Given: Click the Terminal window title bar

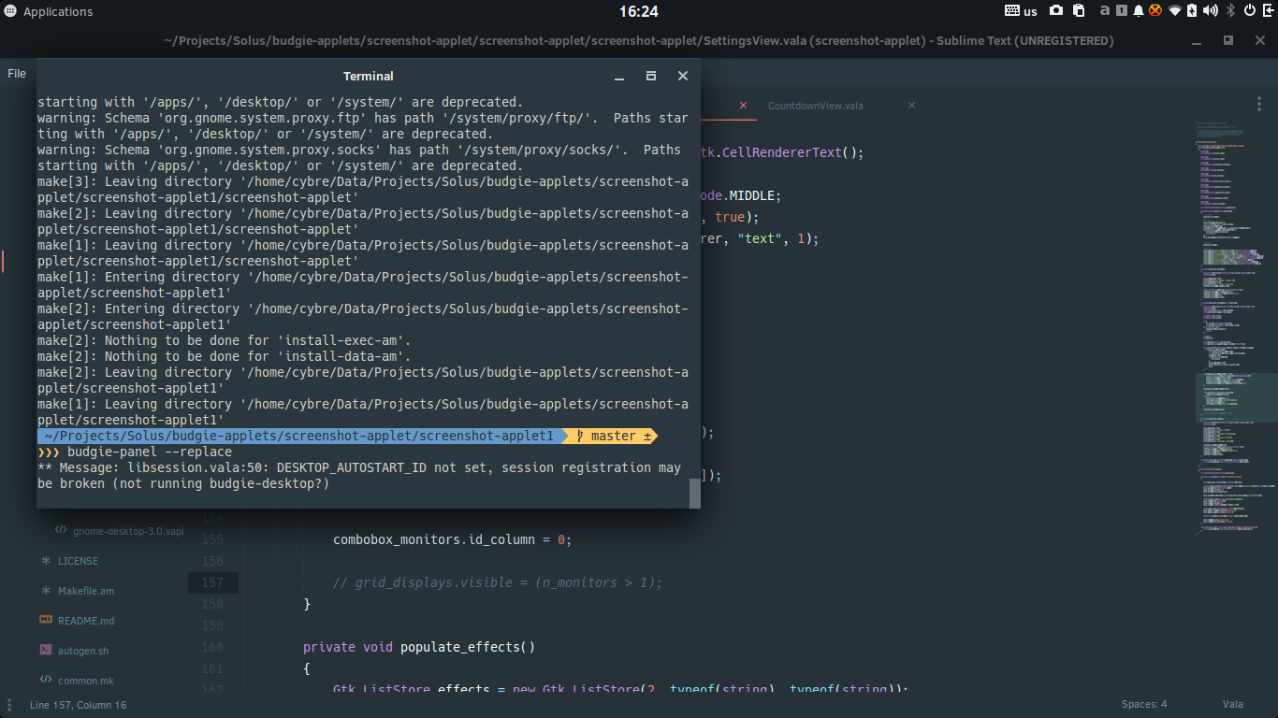Looking at the screenshot, I should [369, 76].
